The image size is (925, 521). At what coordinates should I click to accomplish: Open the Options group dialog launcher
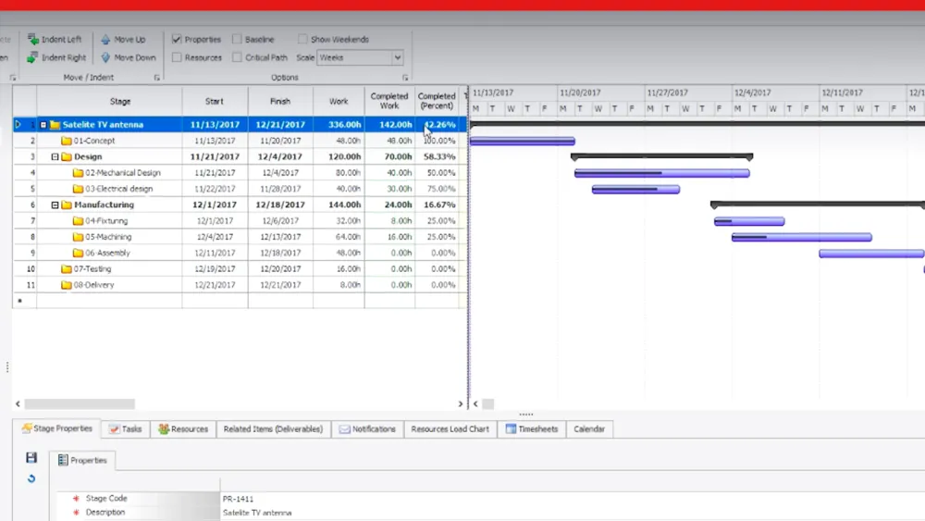405,78
